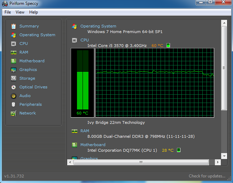Click the Windows flag icon in summary panel

point(75,26)
